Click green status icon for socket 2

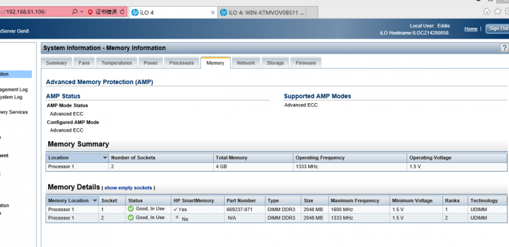click(131, 217)
